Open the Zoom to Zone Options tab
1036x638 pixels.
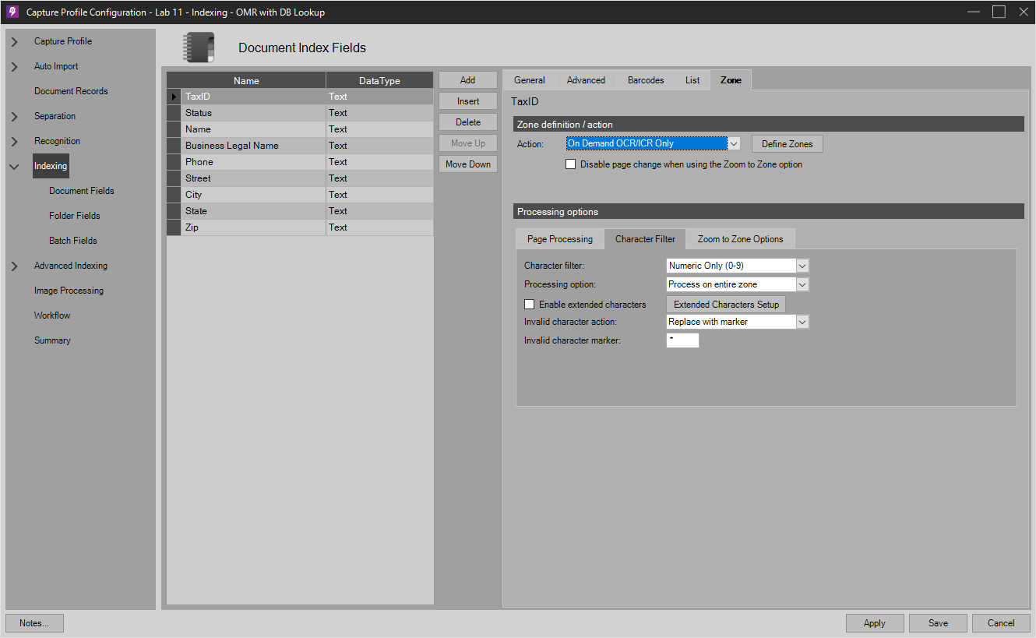pyautogui.click(x=740, y=238)
